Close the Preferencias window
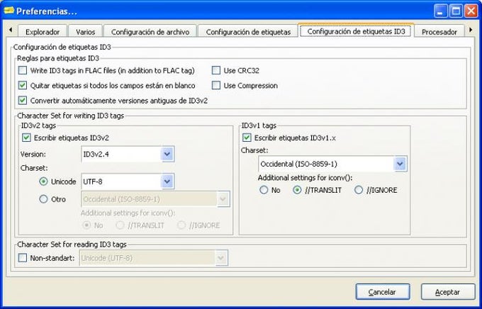 (x=471, y=11)
